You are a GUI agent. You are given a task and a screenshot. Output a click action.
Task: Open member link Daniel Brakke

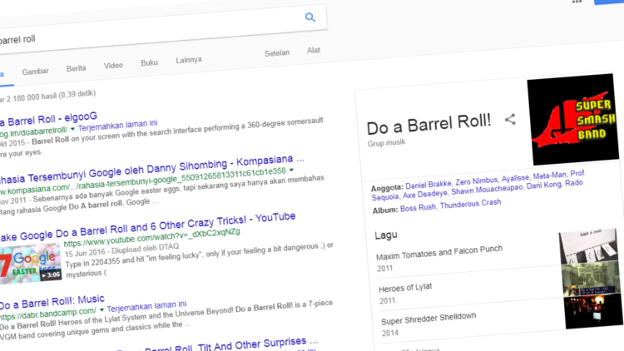click(428, 185)
